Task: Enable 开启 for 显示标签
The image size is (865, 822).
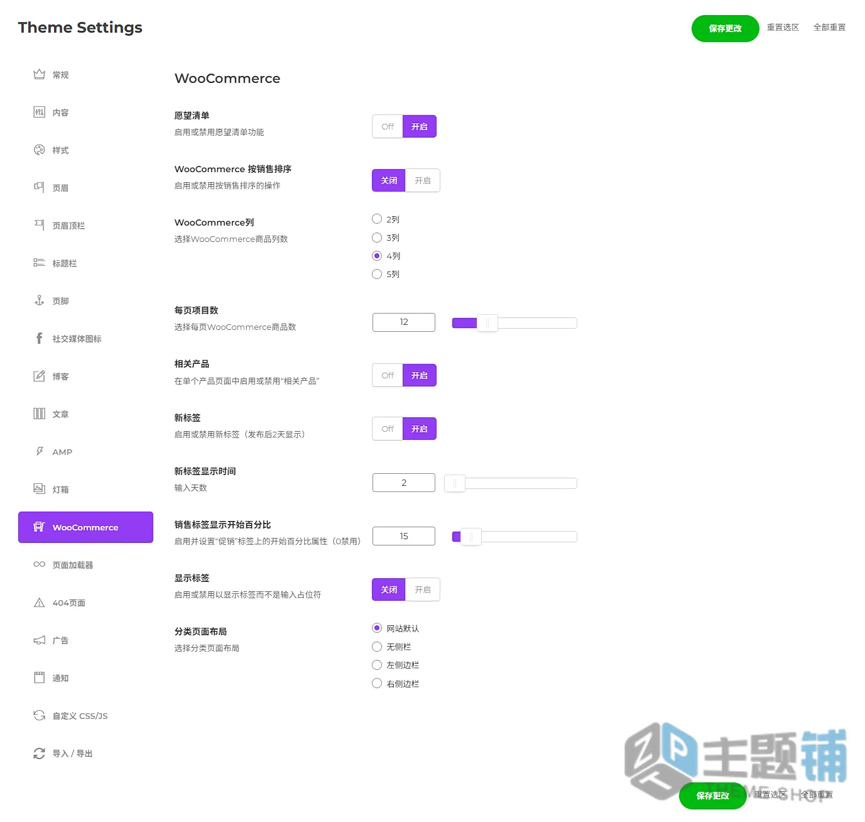Action: 423,589
